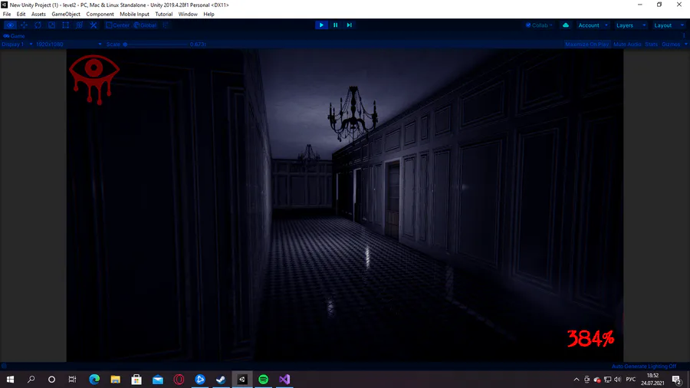Select the Rotate tool
This screenshot has height=388, width=690.
[x=38, y=25]
